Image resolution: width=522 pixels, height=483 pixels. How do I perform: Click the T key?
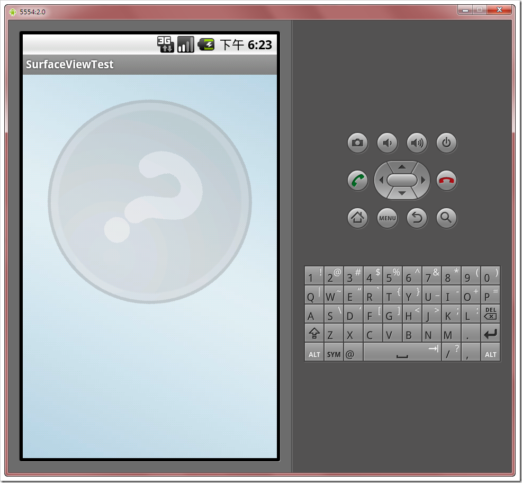[x=392, y=294]
